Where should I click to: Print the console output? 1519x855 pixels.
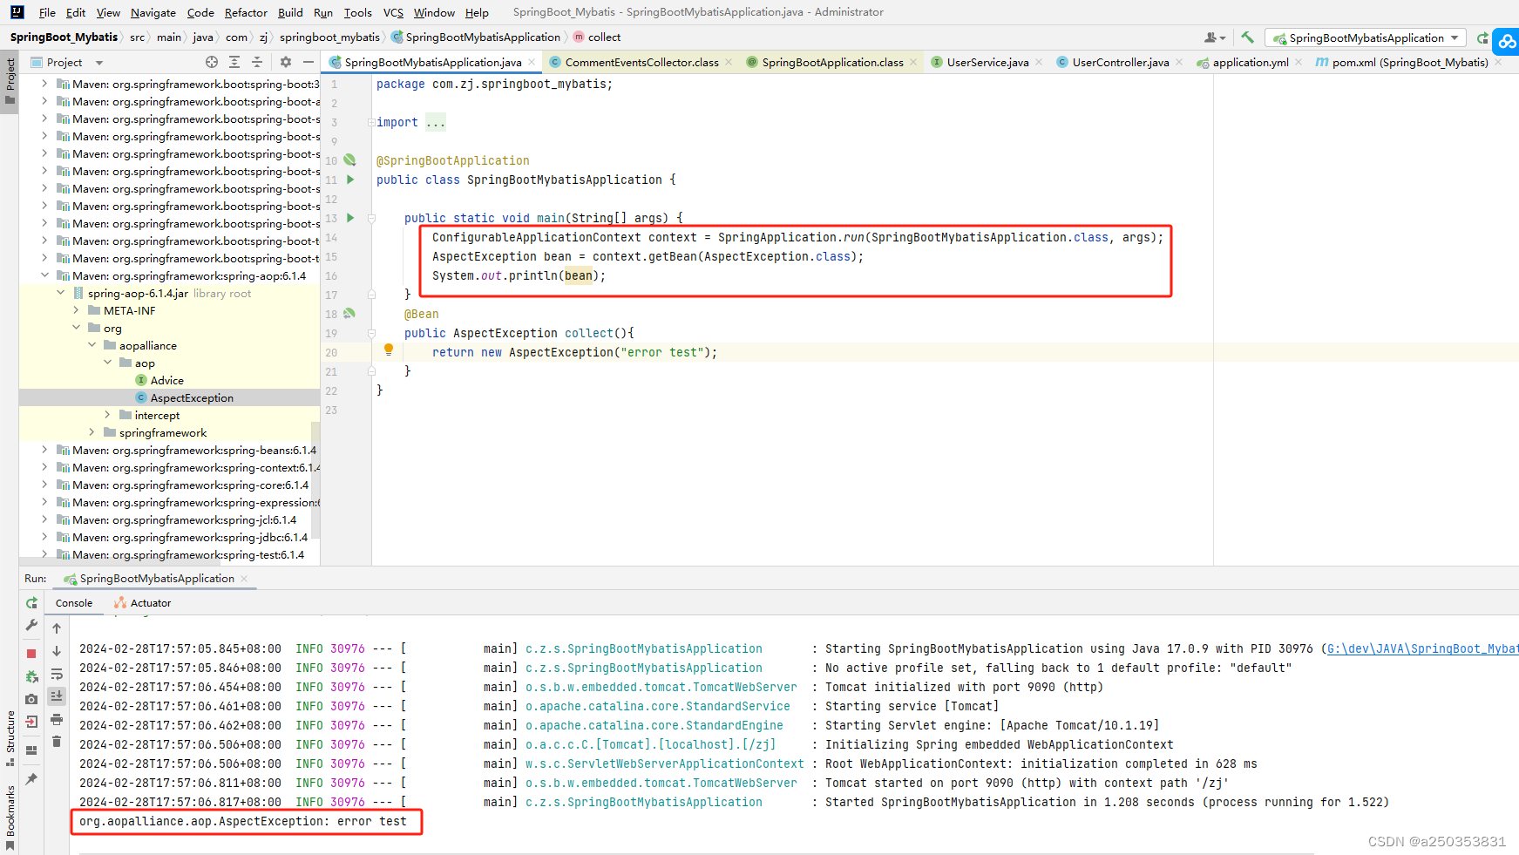click(57, 719)
